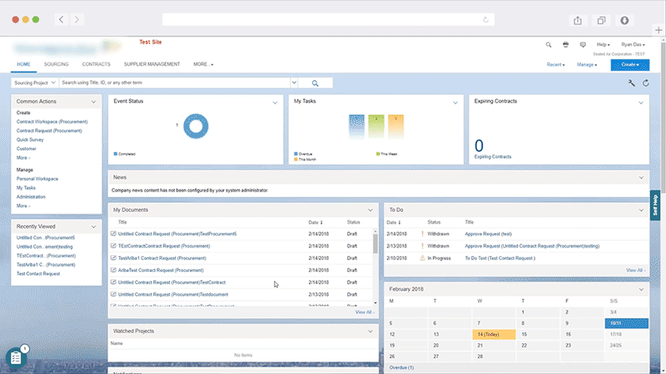Click the Event Status donut chart
The height and width of the screenshot is (374, 666).
196,126
